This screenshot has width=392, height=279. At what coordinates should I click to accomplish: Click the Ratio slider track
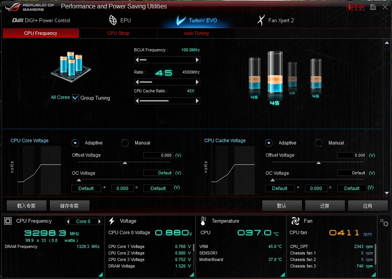pyautogui.click(x=167, y=82)
